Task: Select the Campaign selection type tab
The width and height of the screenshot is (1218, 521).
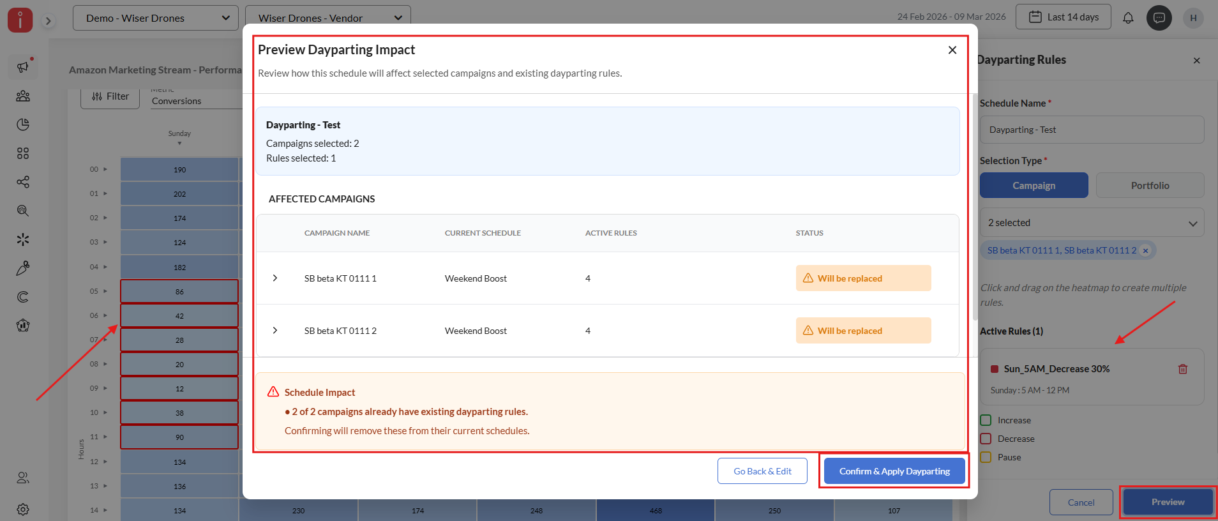Action: pos(1034,185)
